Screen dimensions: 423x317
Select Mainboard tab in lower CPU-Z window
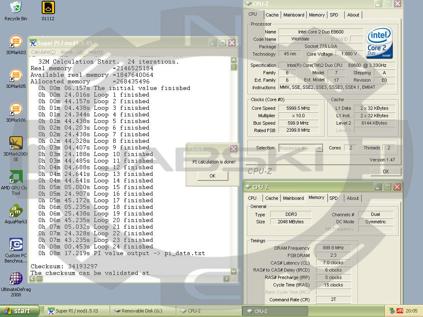pyautogui.click(x=293, y=198)
